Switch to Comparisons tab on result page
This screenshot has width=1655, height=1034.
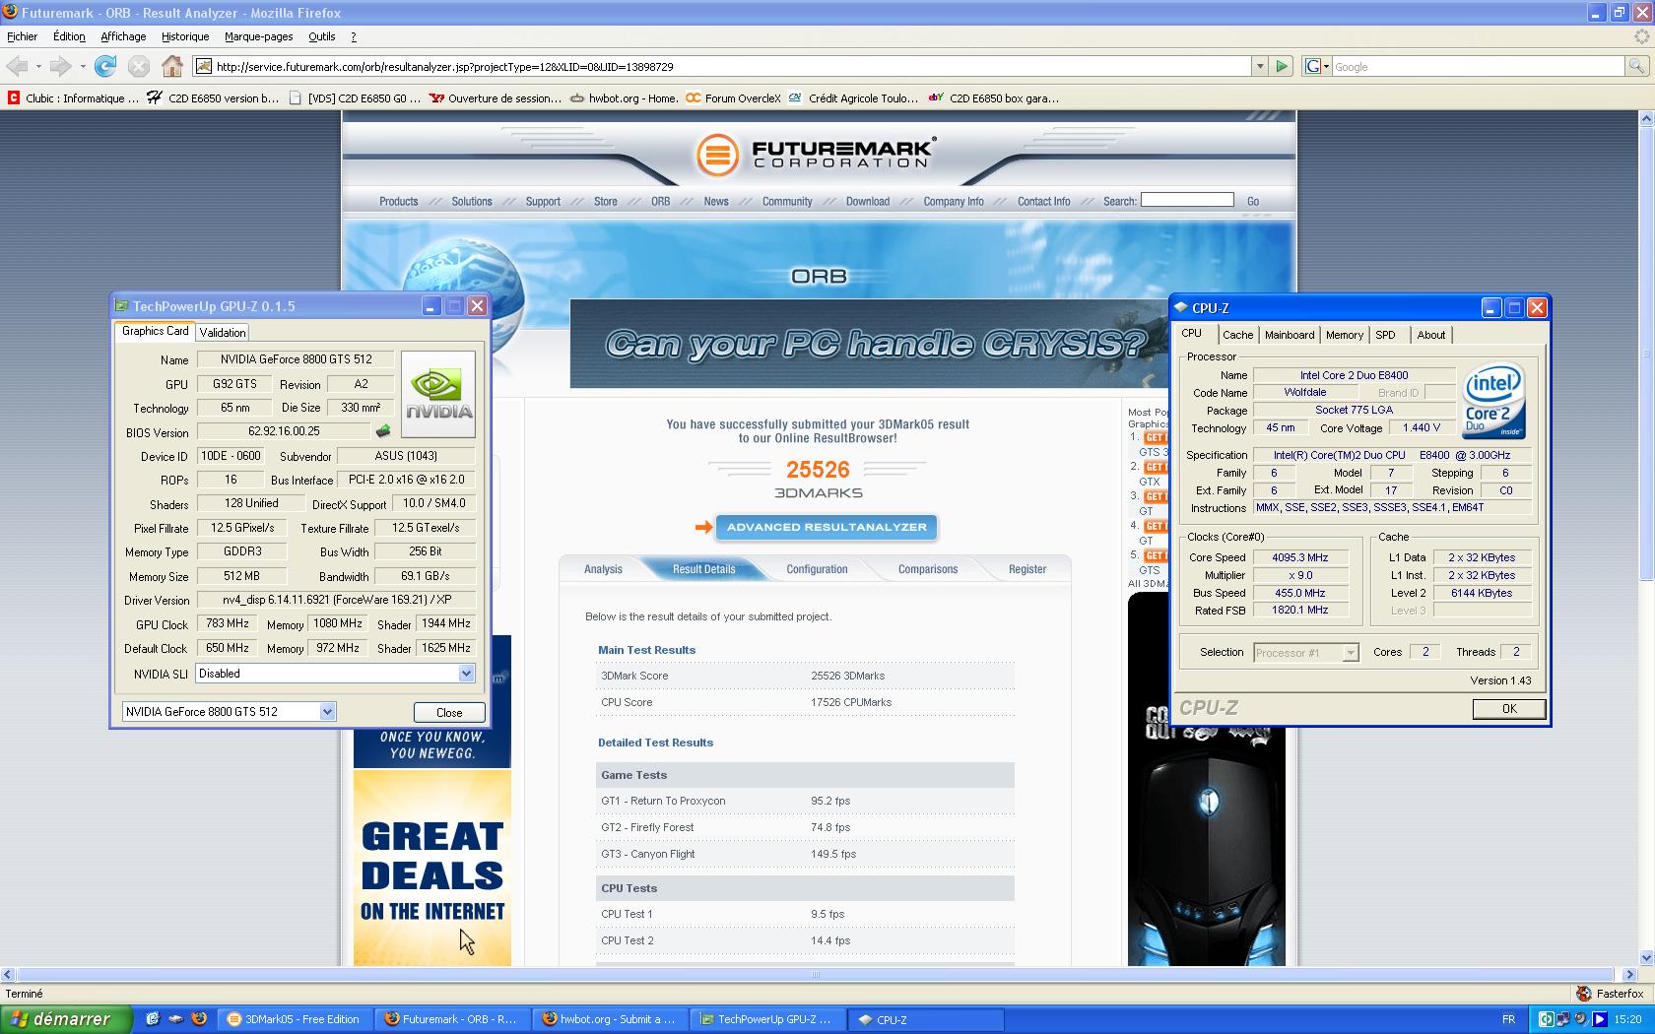[x=928, y=569]
